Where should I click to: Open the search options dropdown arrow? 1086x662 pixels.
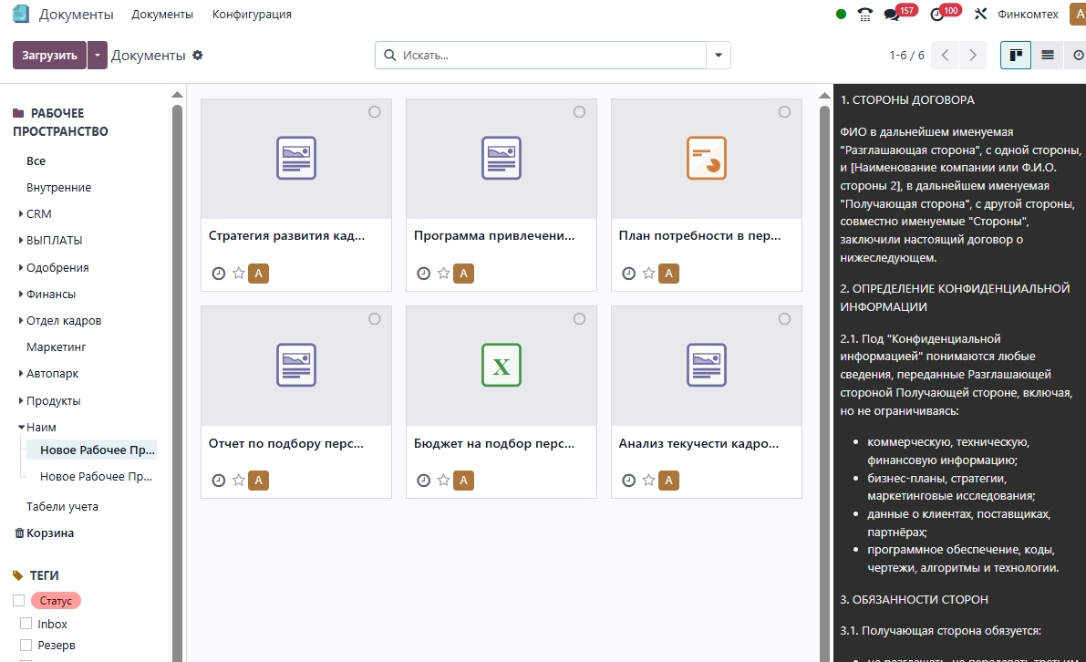point(719,56)
